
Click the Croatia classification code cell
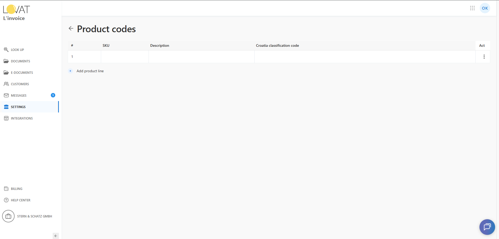(365, 57)
